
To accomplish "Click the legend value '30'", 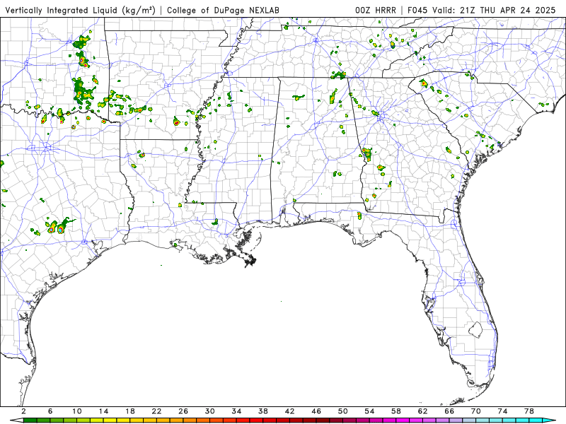I will [x=210, y=411].
